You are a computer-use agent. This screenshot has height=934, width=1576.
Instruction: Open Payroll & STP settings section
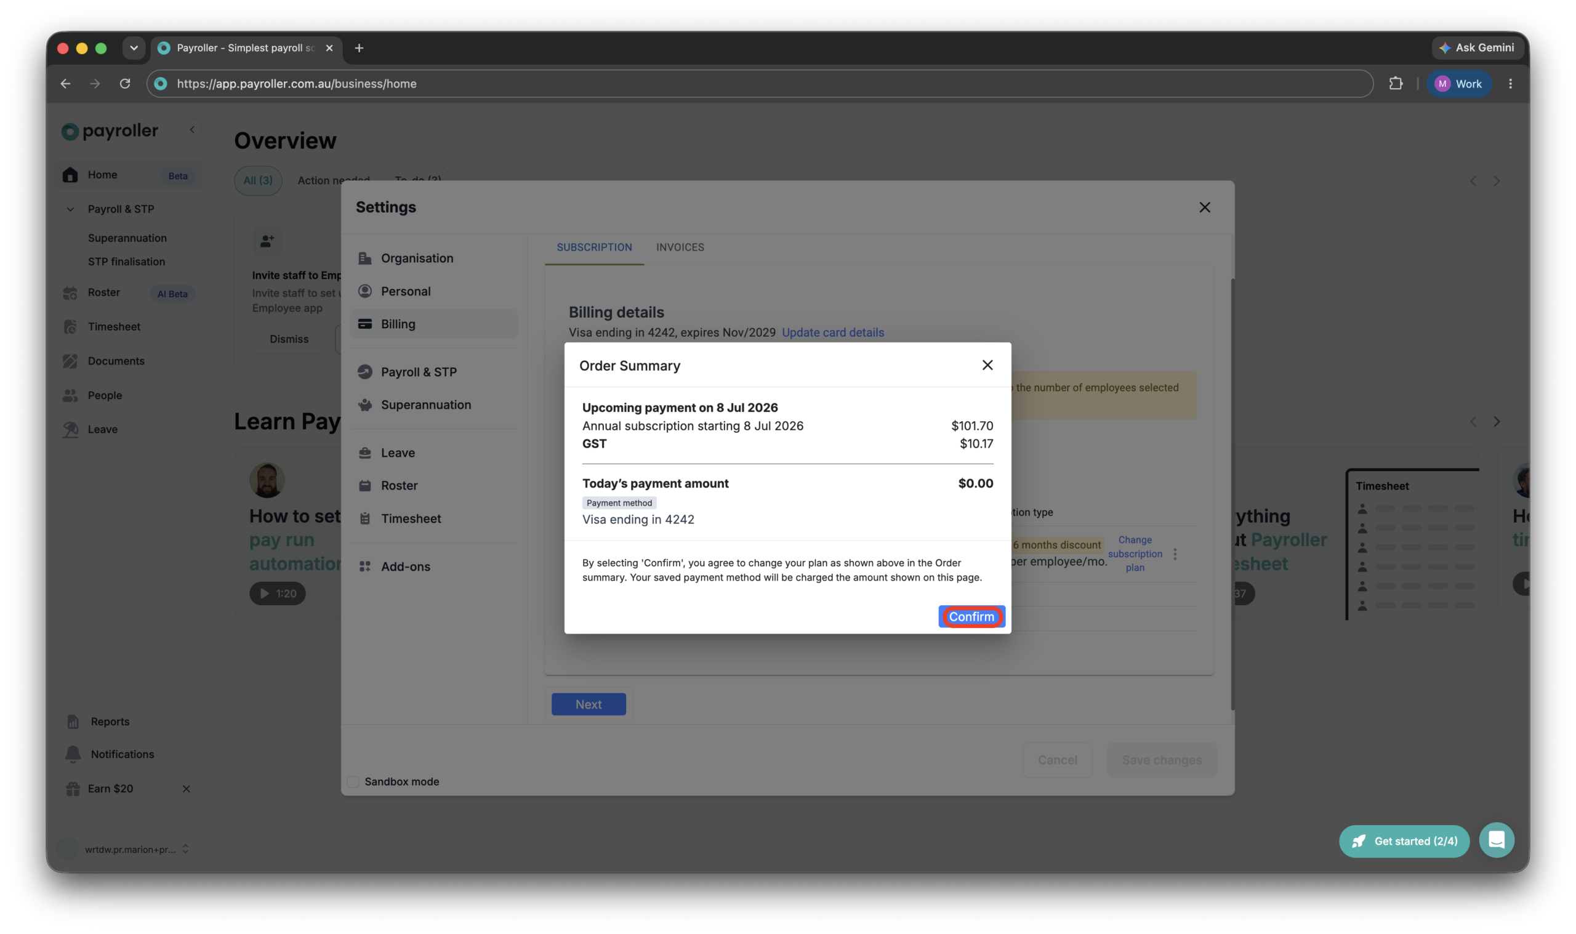(x=433, y=371)
